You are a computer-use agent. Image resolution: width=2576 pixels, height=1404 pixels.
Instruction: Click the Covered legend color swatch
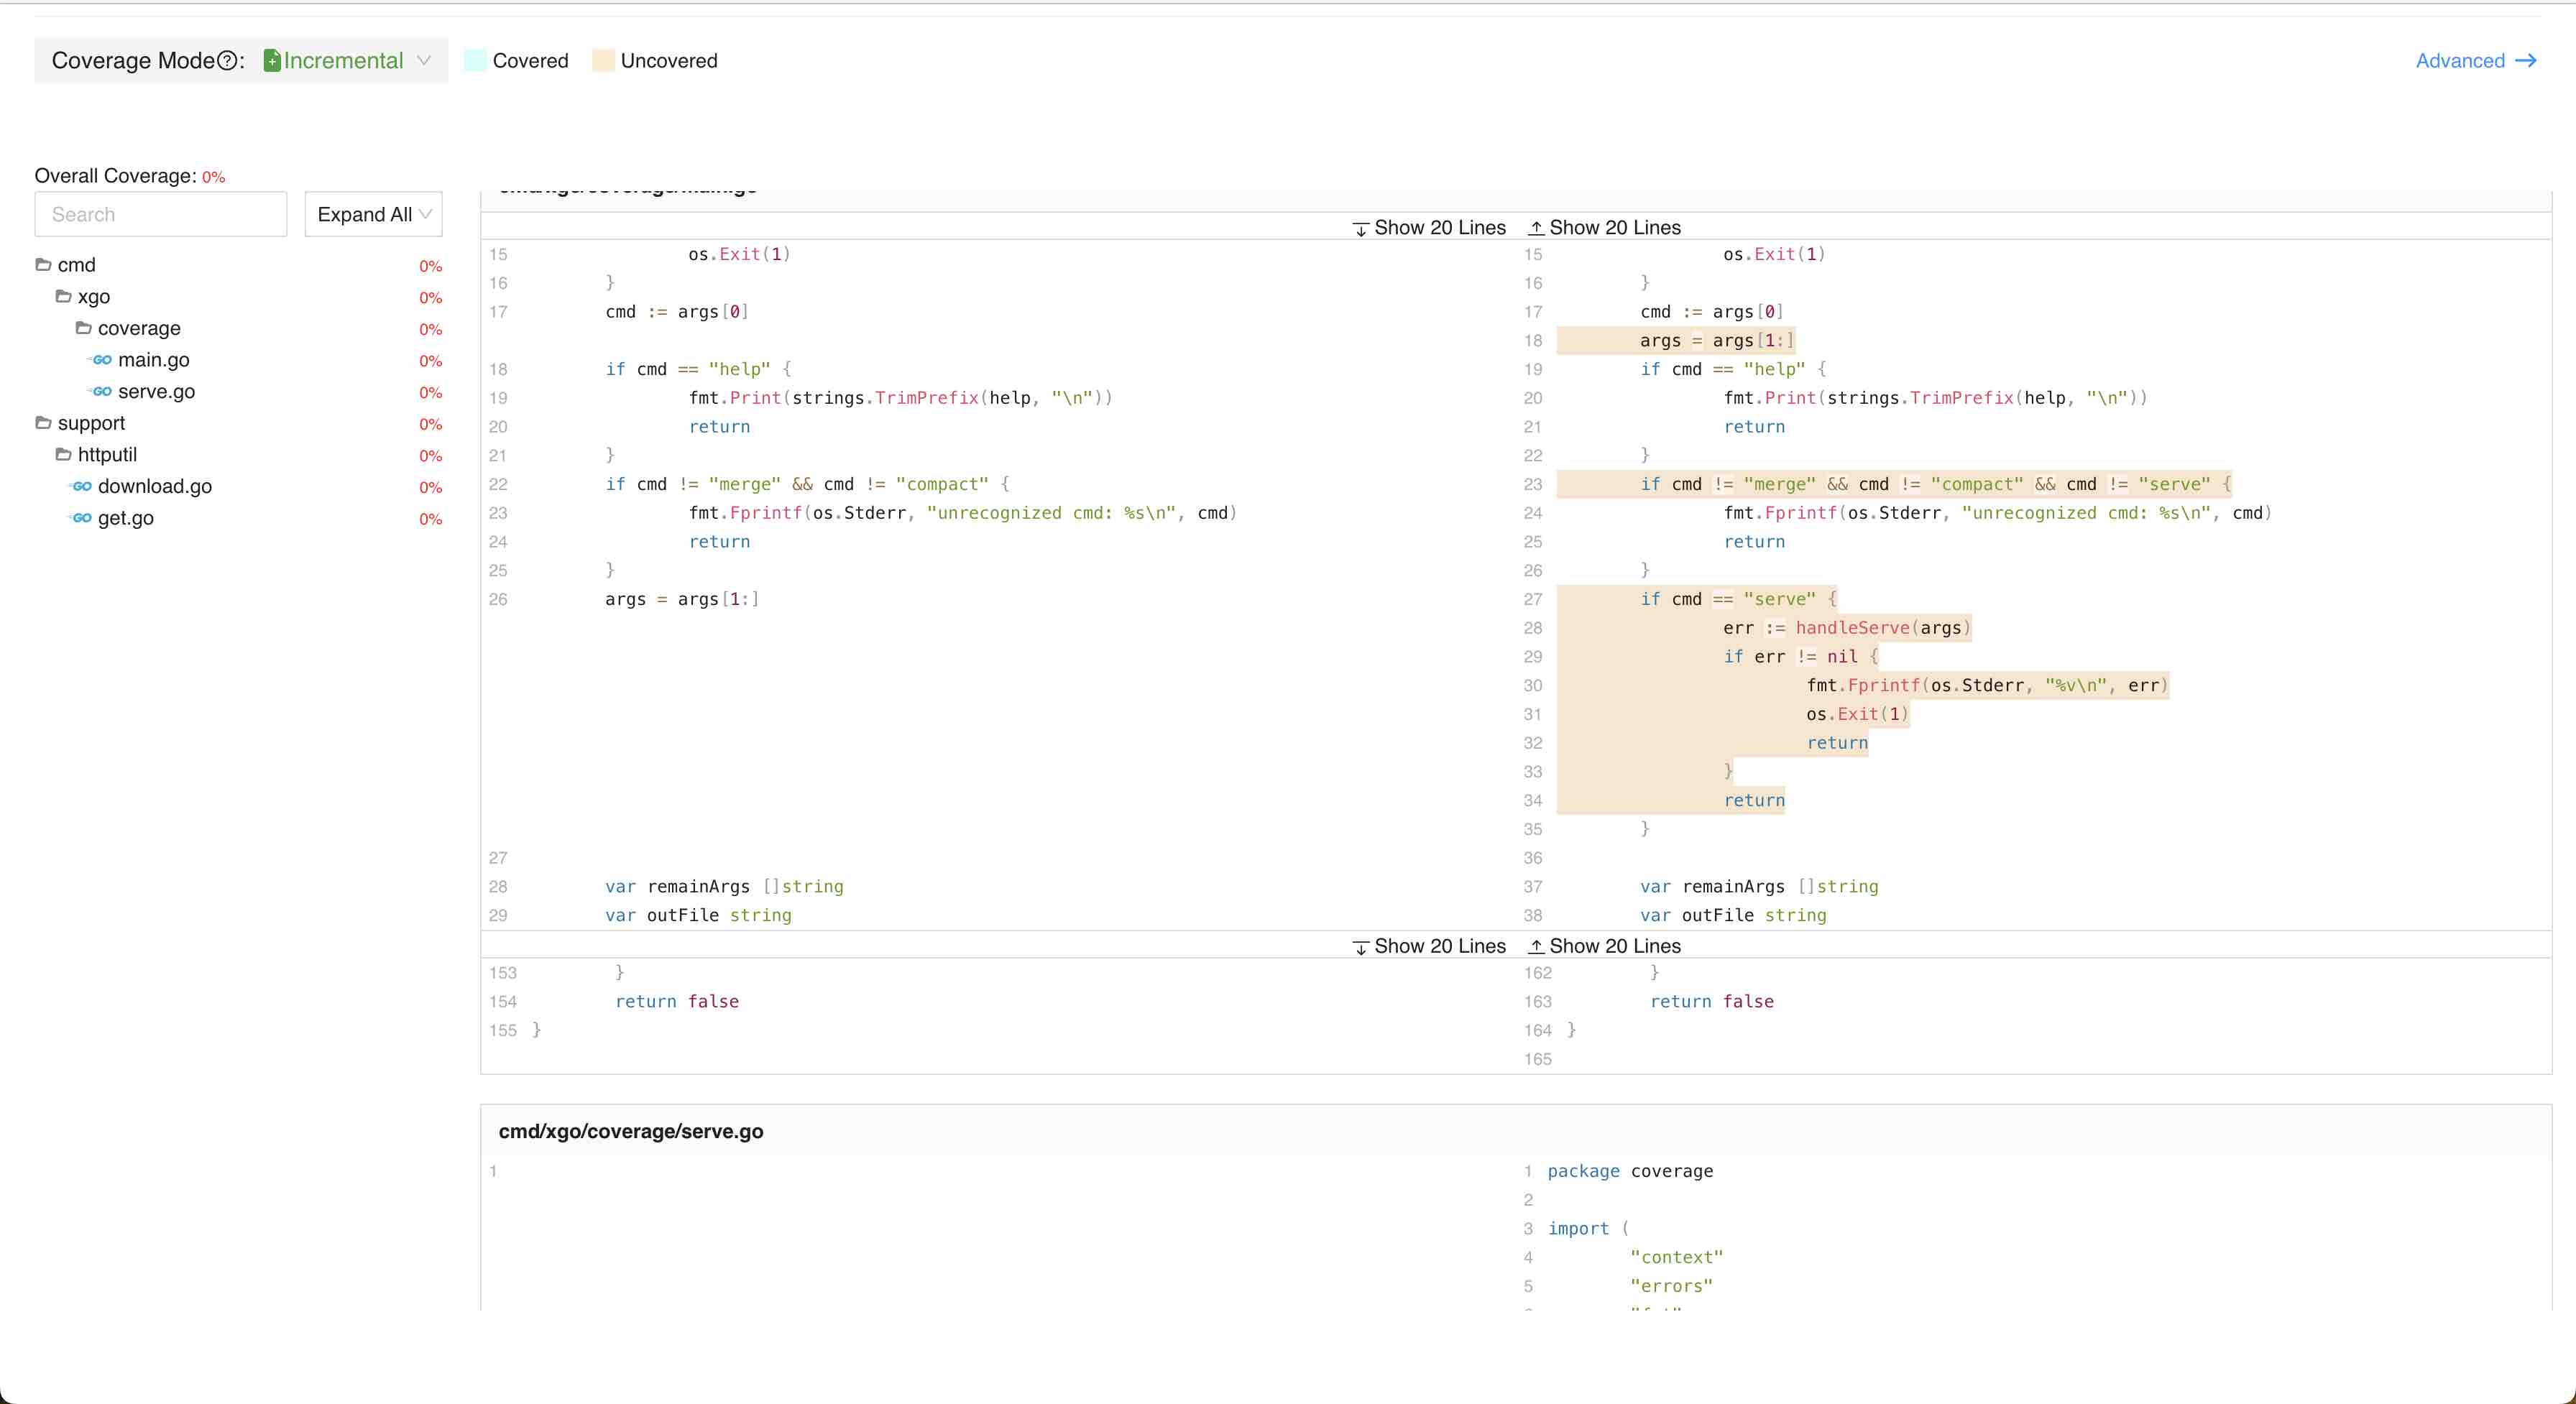476,61
